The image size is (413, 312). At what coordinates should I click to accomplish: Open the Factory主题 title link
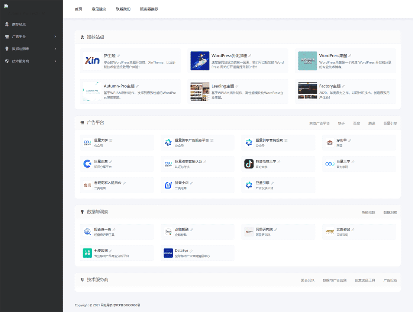click(330, 86)
